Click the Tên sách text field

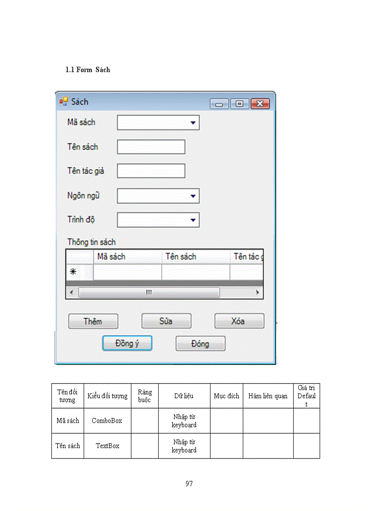point(150,147)
